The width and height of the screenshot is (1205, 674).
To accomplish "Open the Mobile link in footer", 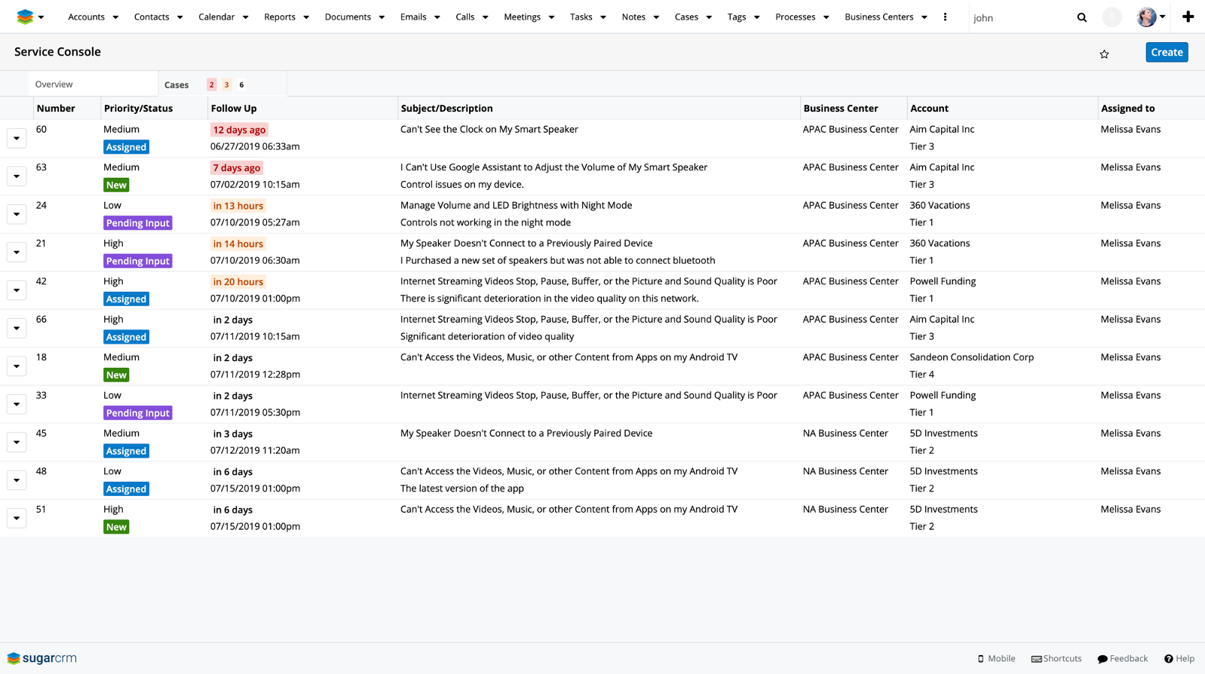I will (x=996, y=658).
